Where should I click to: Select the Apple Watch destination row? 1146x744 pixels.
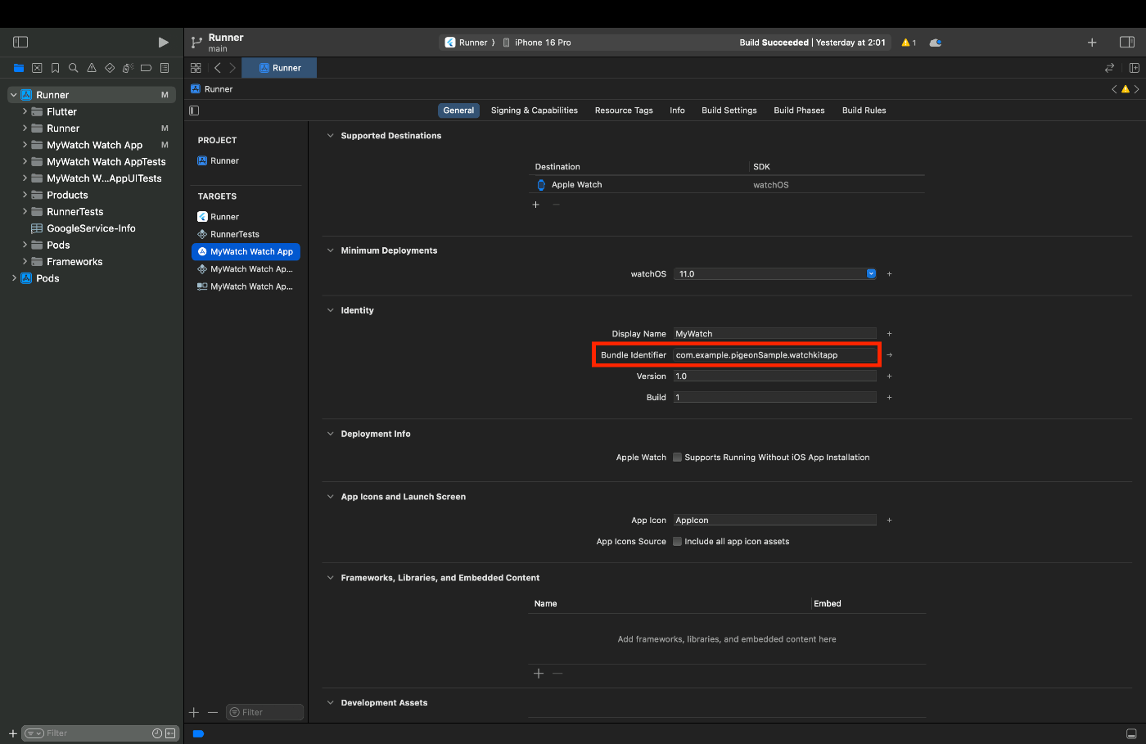point(727,185)
